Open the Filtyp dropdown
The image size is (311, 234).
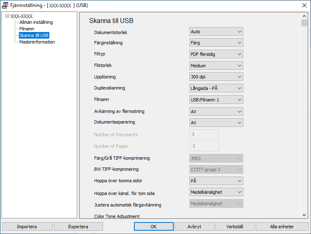[x=216, y=54]
